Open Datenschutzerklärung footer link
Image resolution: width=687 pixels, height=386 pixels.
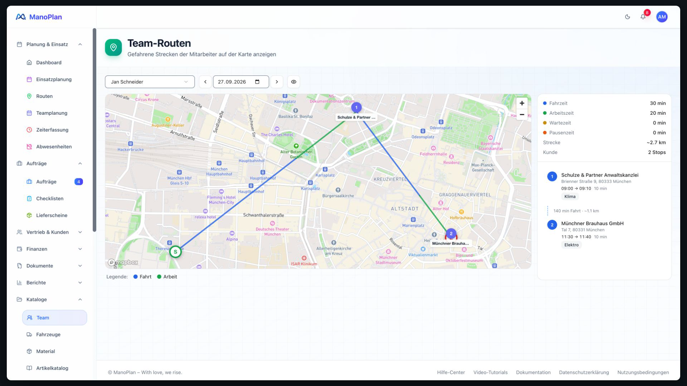tap(584, 372)
